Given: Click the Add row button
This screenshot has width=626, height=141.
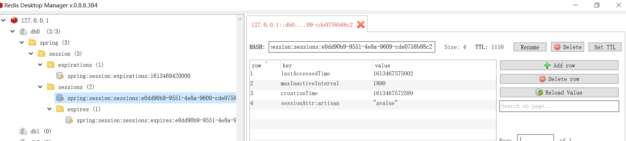Looking at the screenshot, I should 559,65.
